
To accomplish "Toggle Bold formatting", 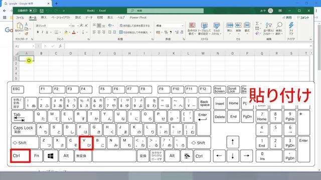I will click(38, 32).
